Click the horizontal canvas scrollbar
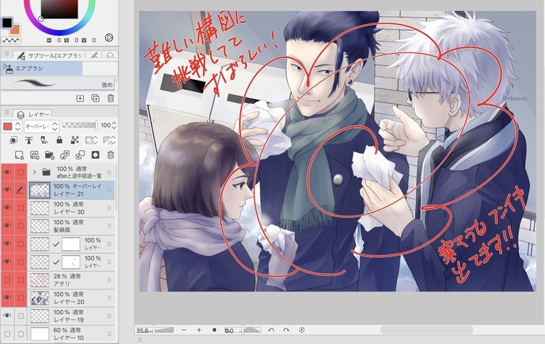The image size is (545, 344). [x=426, y=330]
